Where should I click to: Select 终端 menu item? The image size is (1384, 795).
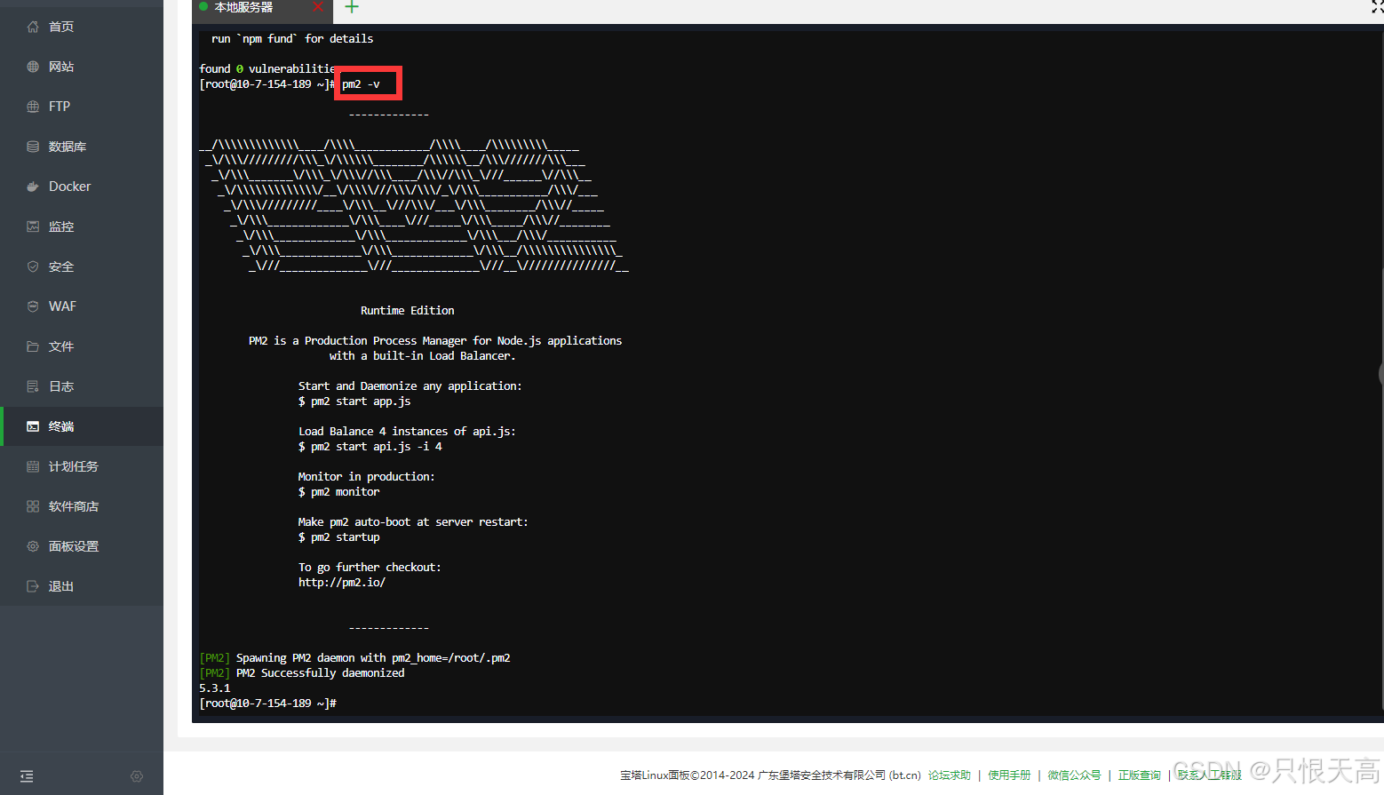82,426
